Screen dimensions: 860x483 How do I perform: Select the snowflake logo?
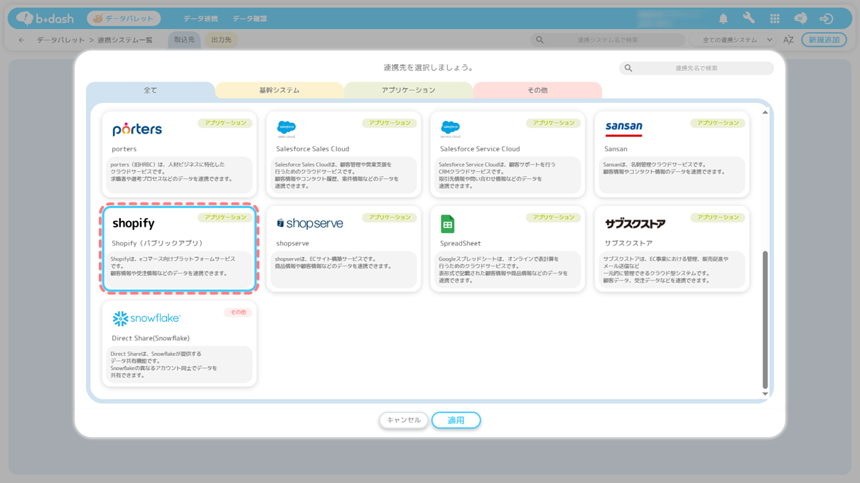point(146,318)
